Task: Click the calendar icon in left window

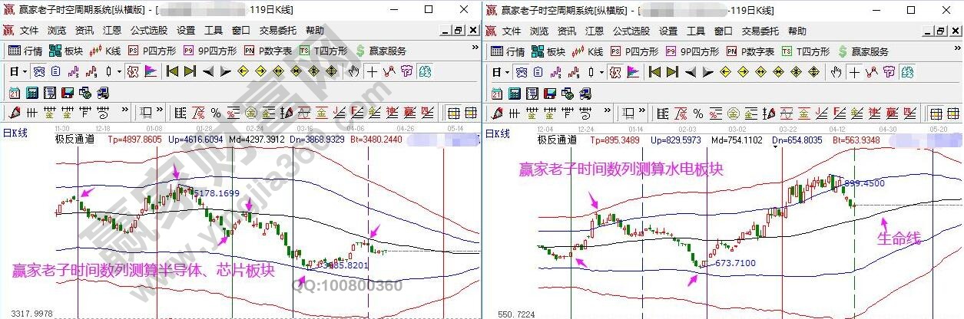Action: (x=15, y=93)
